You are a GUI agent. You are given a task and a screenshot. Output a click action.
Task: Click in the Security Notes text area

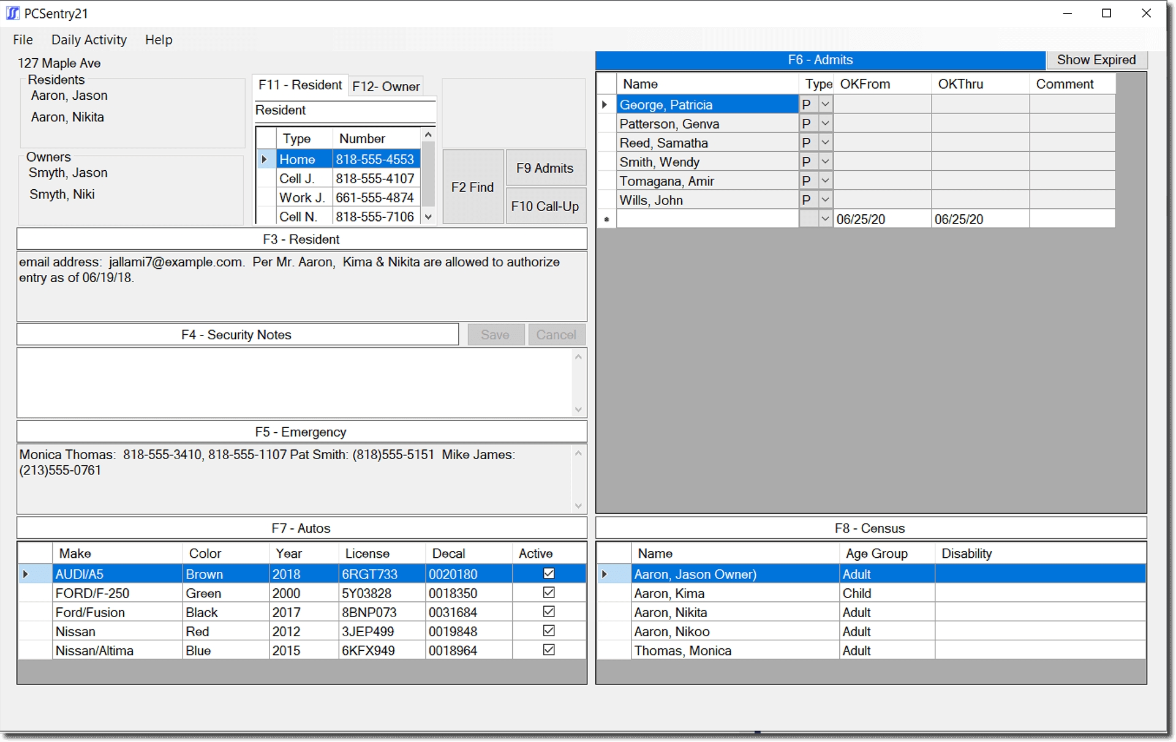point(294,383)
